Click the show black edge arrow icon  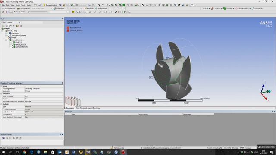point(116,12)
